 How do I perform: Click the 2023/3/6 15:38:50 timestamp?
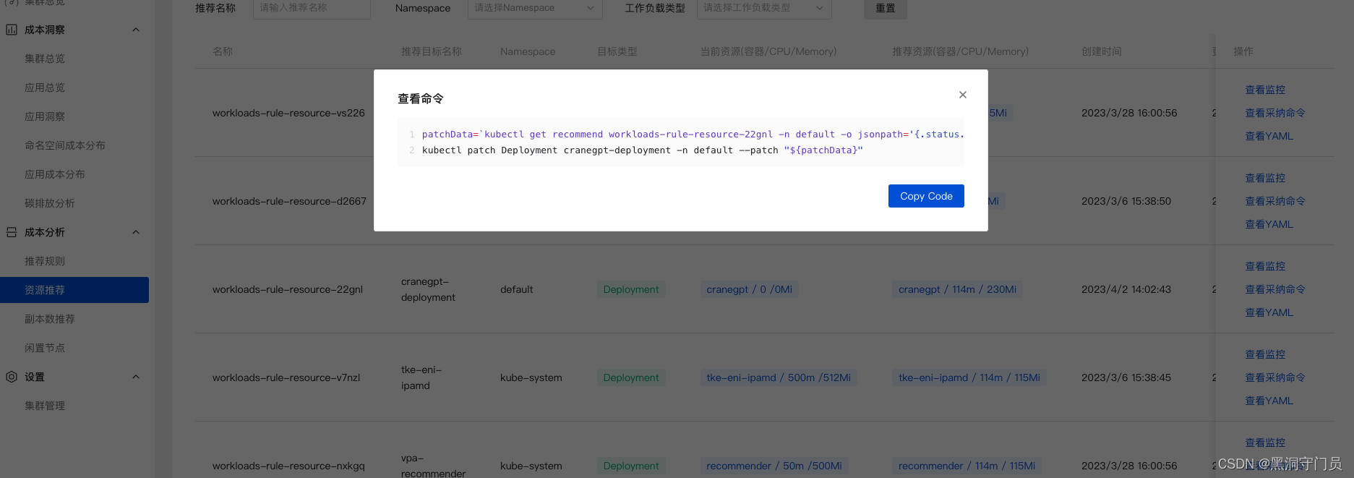[x=1126, y=201]
